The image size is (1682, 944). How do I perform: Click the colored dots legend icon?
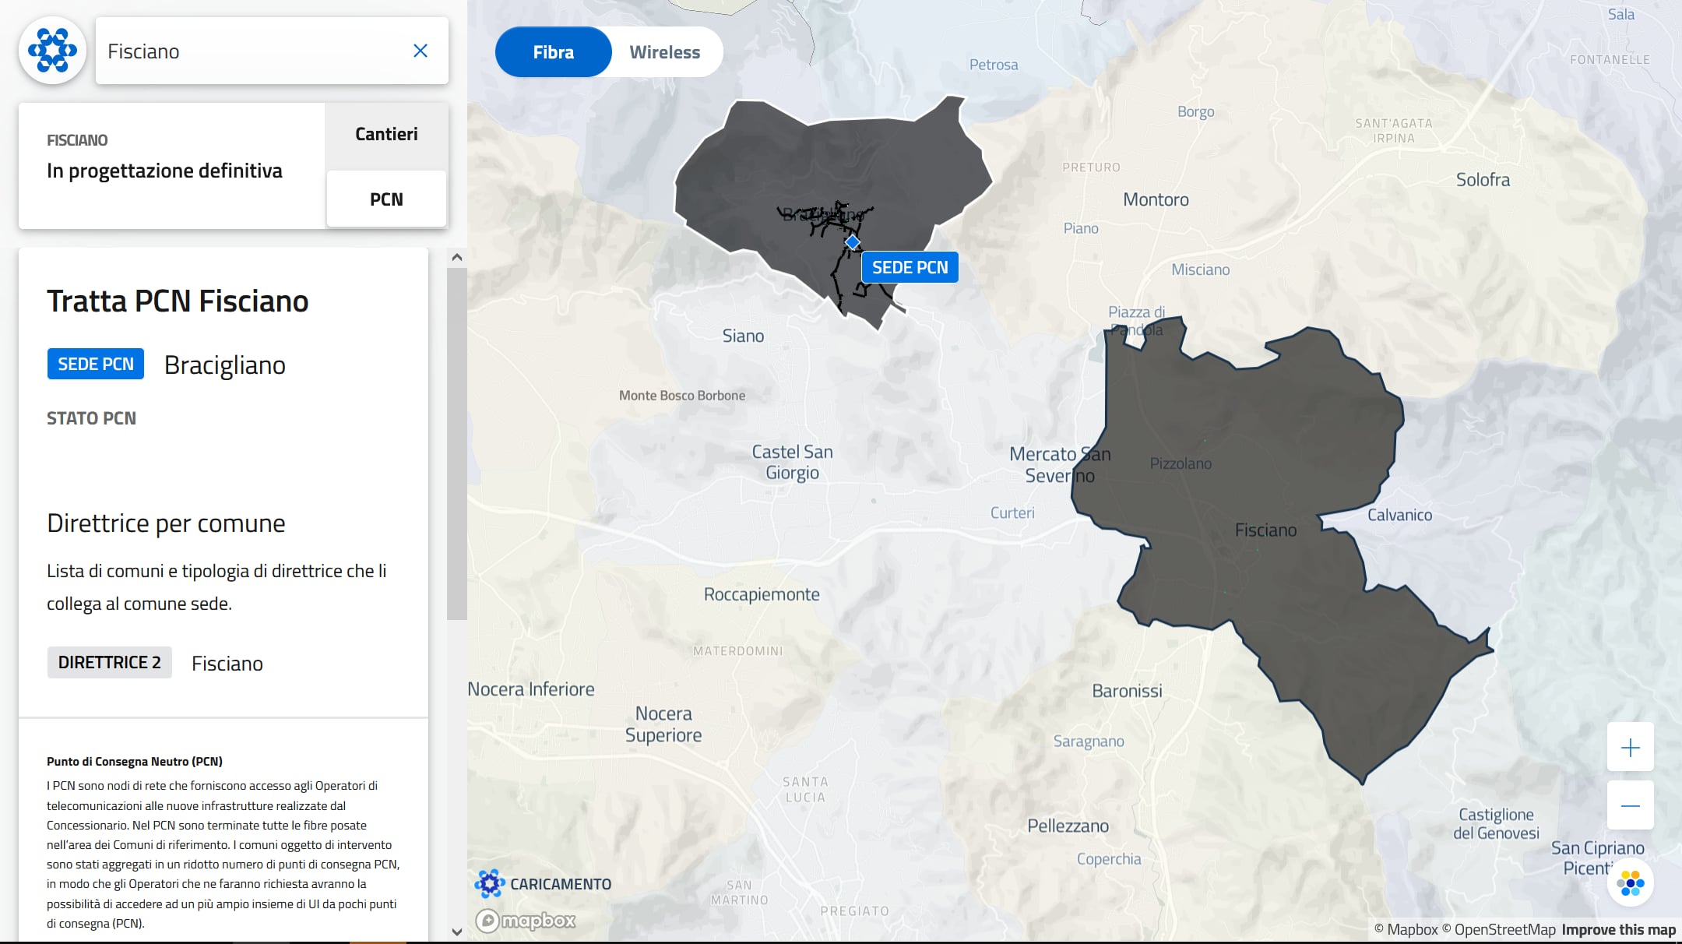click(1630, 883)
